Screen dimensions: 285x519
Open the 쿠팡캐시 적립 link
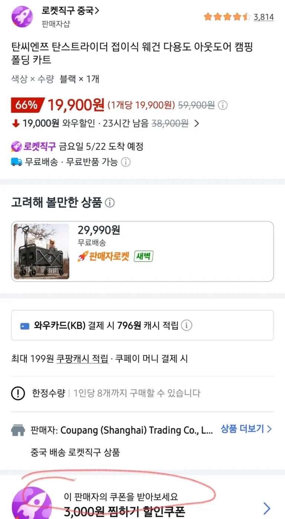point(82,359)
